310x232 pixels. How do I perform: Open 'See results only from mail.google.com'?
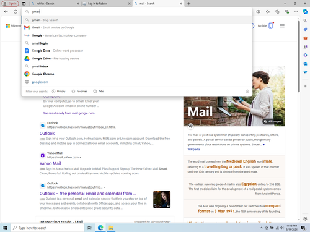(69, 113)
